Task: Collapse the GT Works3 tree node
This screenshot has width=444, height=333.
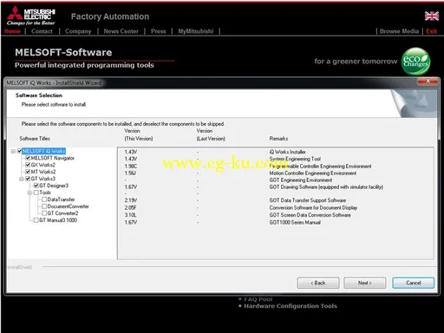Action: click(22, 179)
